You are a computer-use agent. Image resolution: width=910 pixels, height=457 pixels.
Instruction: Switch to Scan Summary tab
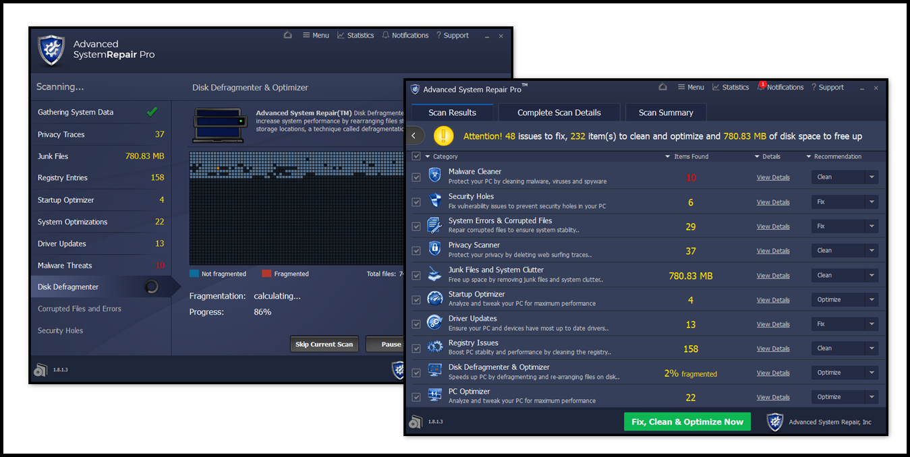666,113
